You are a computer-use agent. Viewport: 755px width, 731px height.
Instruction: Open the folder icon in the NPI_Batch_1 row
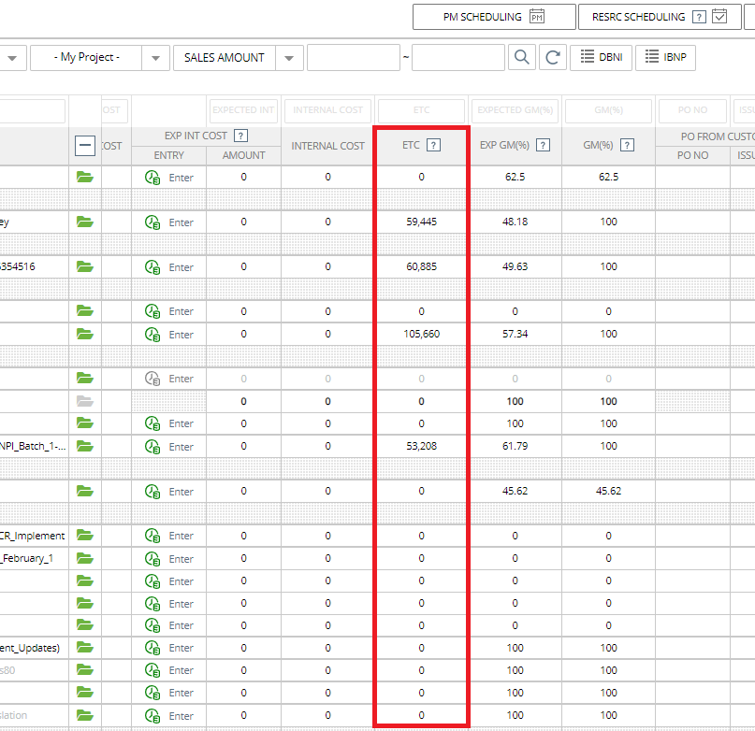(85, 446)
